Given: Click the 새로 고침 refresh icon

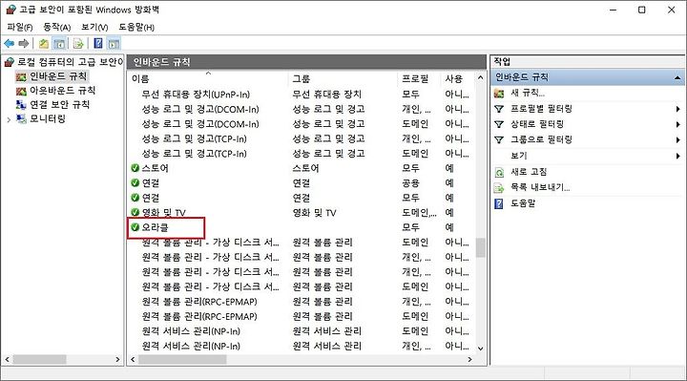Looking at the screenshot, I should coord(499,172).
